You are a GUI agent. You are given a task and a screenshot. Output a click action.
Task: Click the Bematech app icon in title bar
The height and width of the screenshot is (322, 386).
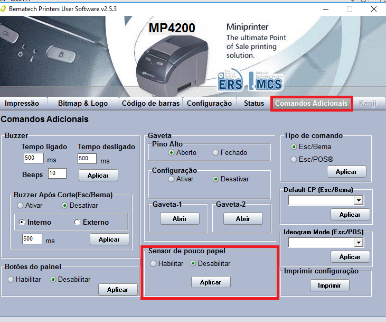coord(4,9)
